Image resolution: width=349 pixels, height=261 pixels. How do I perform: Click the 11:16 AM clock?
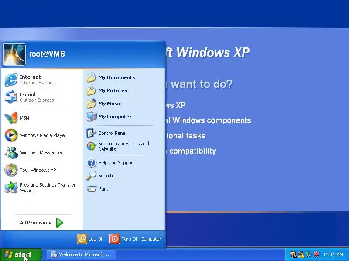[333, 254]
